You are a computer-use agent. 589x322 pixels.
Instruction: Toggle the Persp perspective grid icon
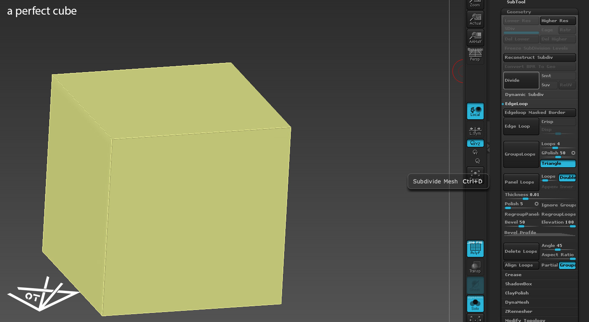coord(475,55)
